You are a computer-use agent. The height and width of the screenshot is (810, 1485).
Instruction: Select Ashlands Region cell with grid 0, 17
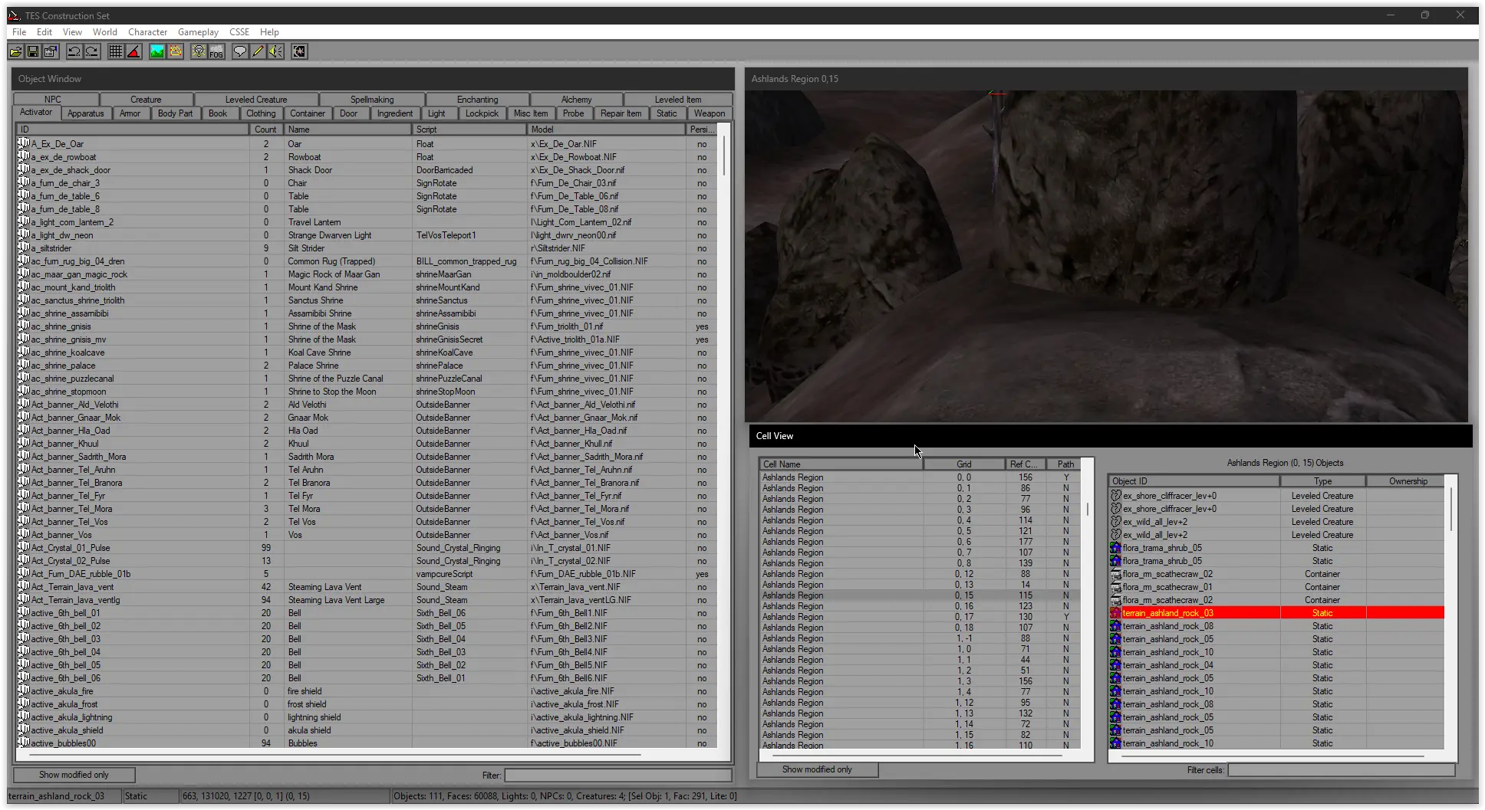coord(920,617)
